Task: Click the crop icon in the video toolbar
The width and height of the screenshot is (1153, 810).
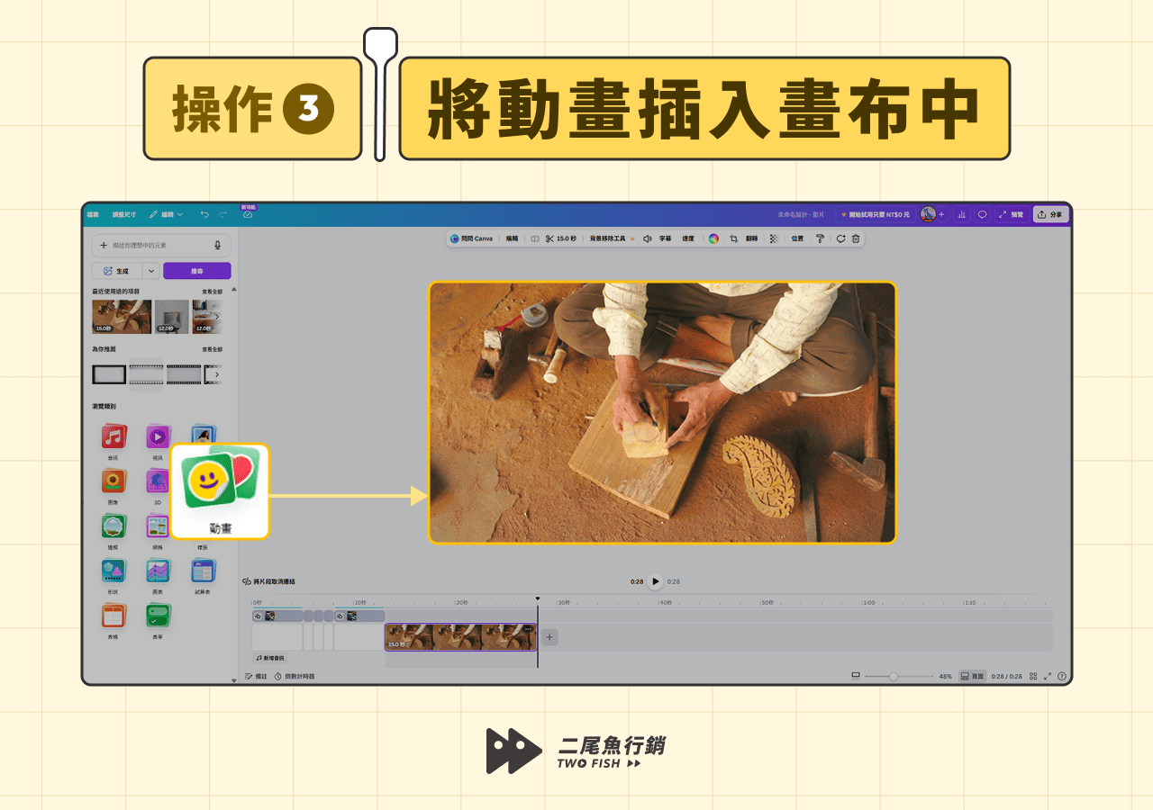Action: pos(733,238)
